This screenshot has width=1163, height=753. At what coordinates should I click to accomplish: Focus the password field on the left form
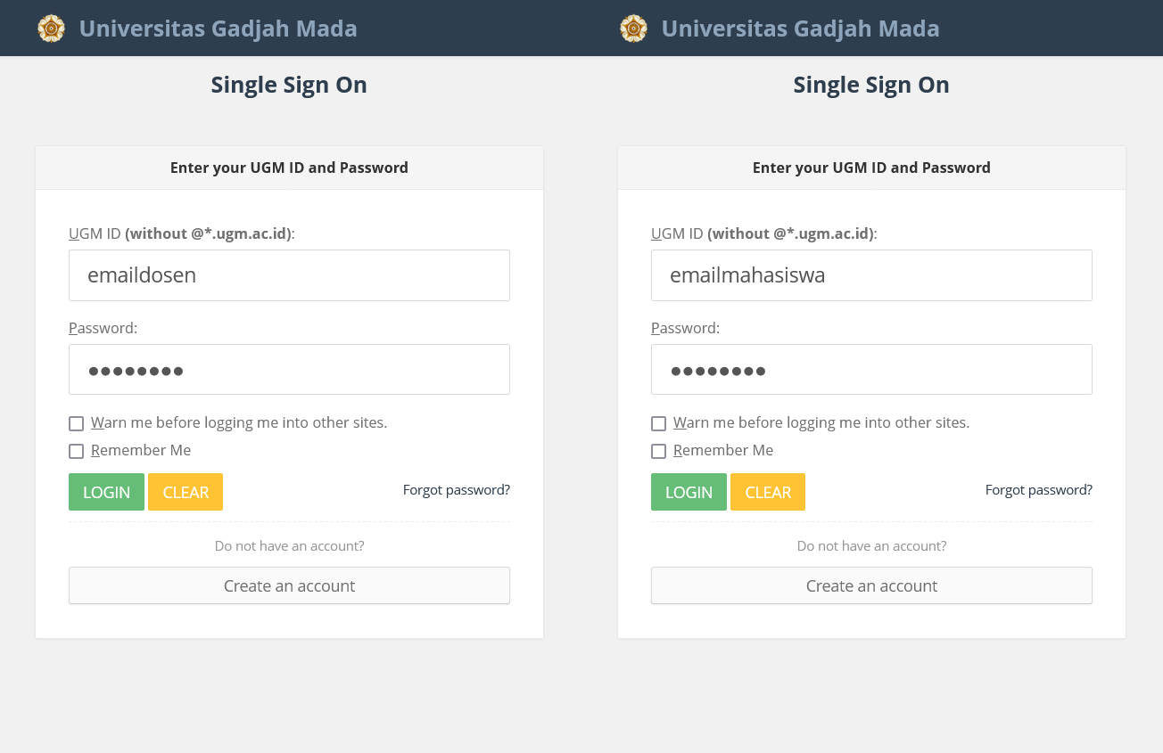tap(289, 369)
